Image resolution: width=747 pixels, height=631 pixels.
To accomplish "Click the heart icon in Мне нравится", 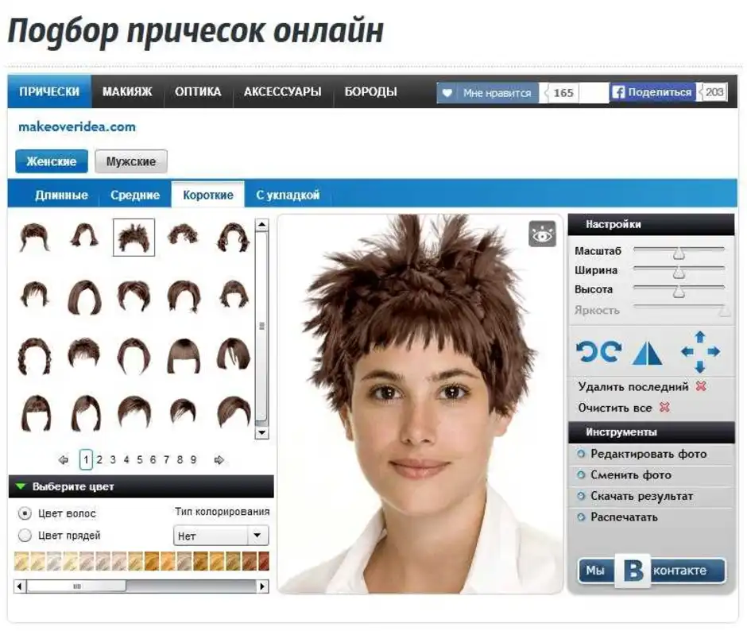I will [447, 92].
